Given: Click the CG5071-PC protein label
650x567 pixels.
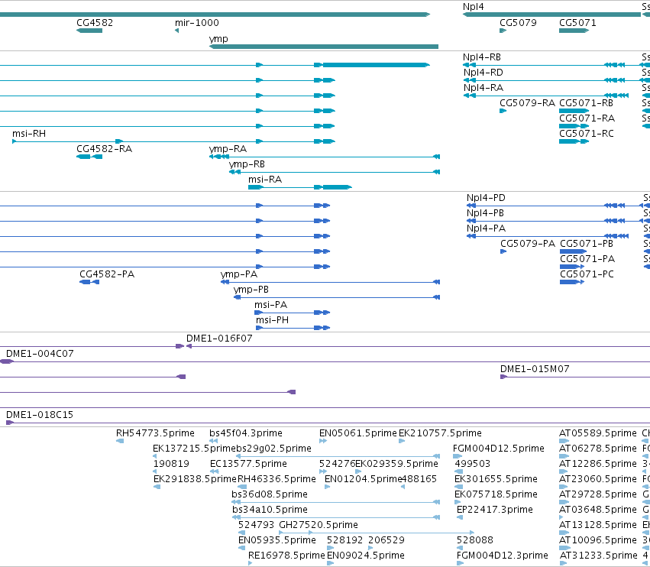Looking at the screenshot, I should point(587,274).
